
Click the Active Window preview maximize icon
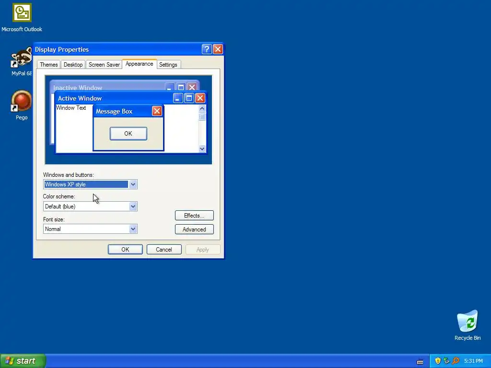point(189,98)
